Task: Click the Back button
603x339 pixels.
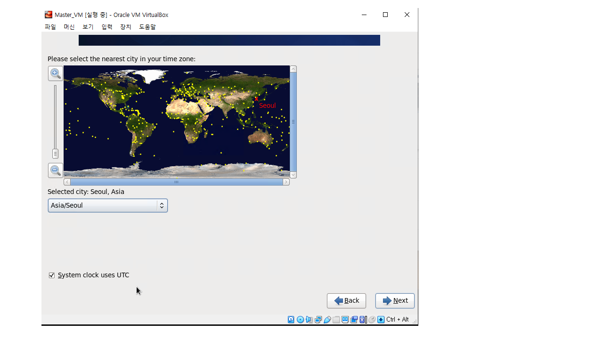Action: pyautogui.click(x=346, y=301)
